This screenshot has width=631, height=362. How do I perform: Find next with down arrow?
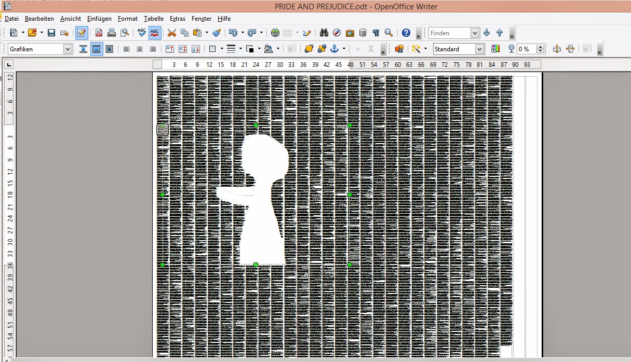[487, 33]
